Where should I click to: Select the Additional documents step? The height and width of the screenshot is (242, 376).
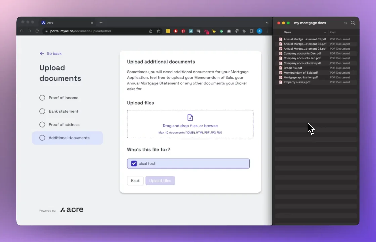[x=67, y=138]
